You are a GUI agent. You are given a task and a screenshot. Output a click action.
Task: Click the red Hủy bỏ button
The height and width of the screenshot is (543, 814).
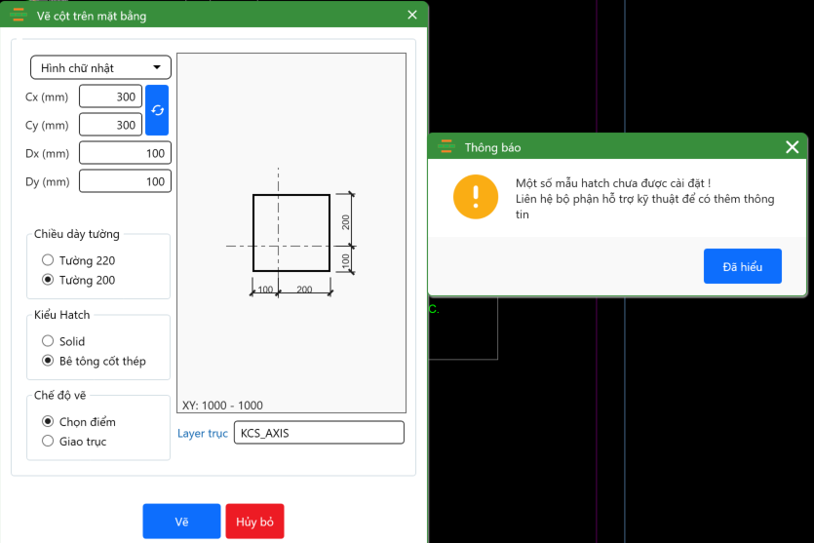[x=254, y=522]
